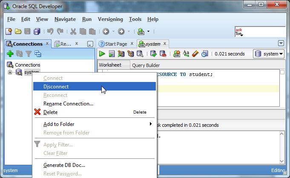
Task: Click the Save icon
Action: [x=27, y=32]
